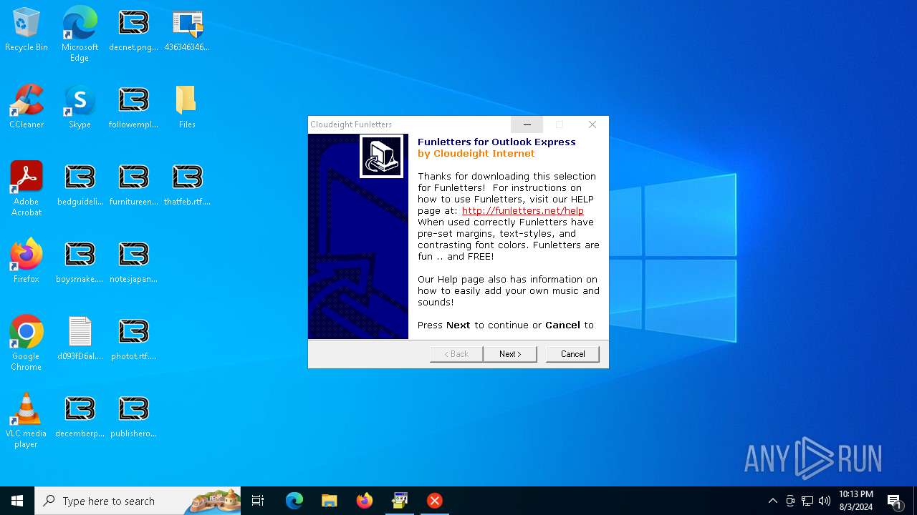Screen dimensions: 917x515
Task: Click the red X taskbar app
Action: [x=434, y=501]
